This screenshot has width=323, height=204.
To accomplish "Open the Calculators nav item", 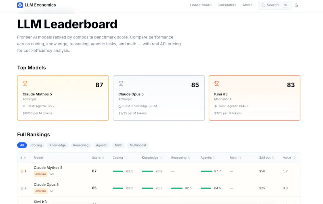I will (x=227, y=5).
